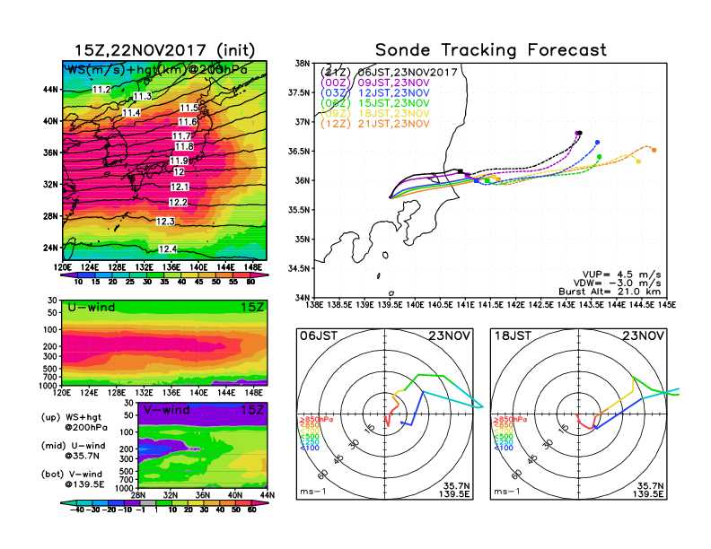
Task: Click the black landing dot of the 21Z track
Action: (x=580, y=133)
